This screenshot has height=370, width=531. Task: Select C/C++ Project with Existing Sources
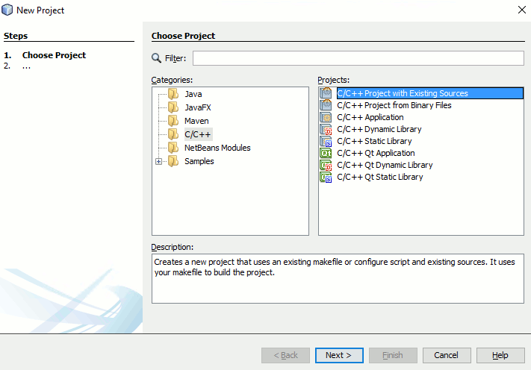[x=429, y=93]
